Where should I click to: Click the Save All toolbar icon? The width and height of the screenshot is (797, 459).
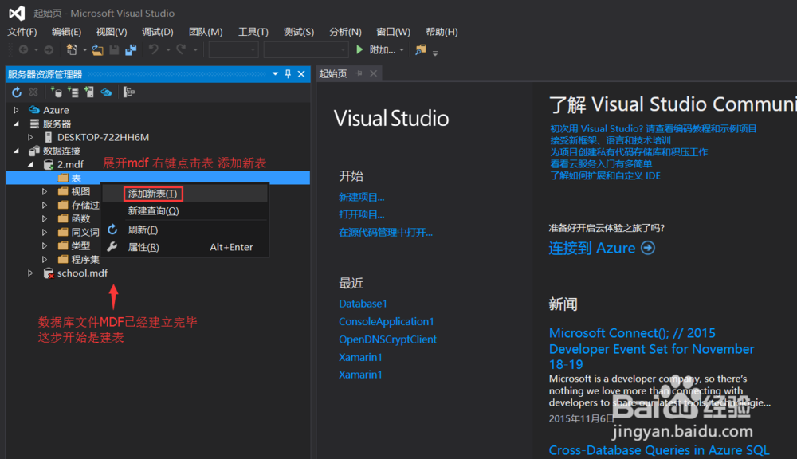tap(131, 50)
